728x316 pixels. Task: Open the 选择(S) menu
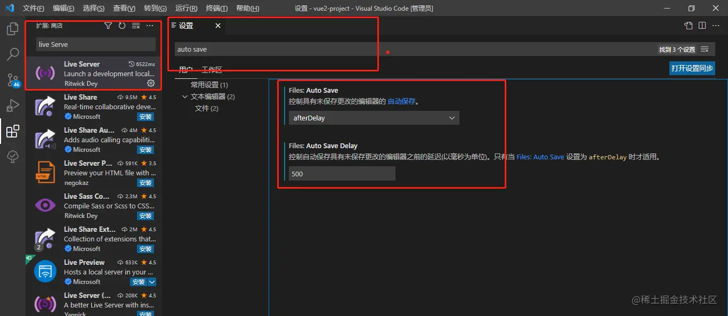(94, 9)
